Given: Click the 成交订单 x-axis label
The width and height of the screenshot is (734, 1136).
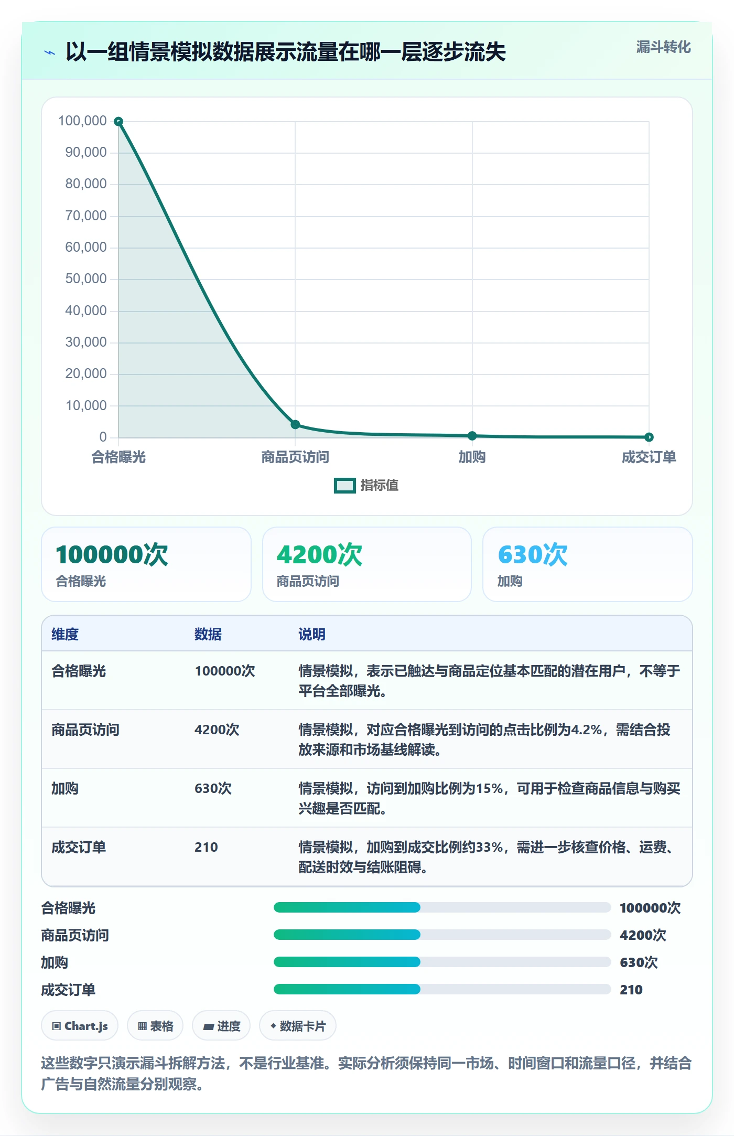Looking at the screenshot, I should tap(649, 457).
